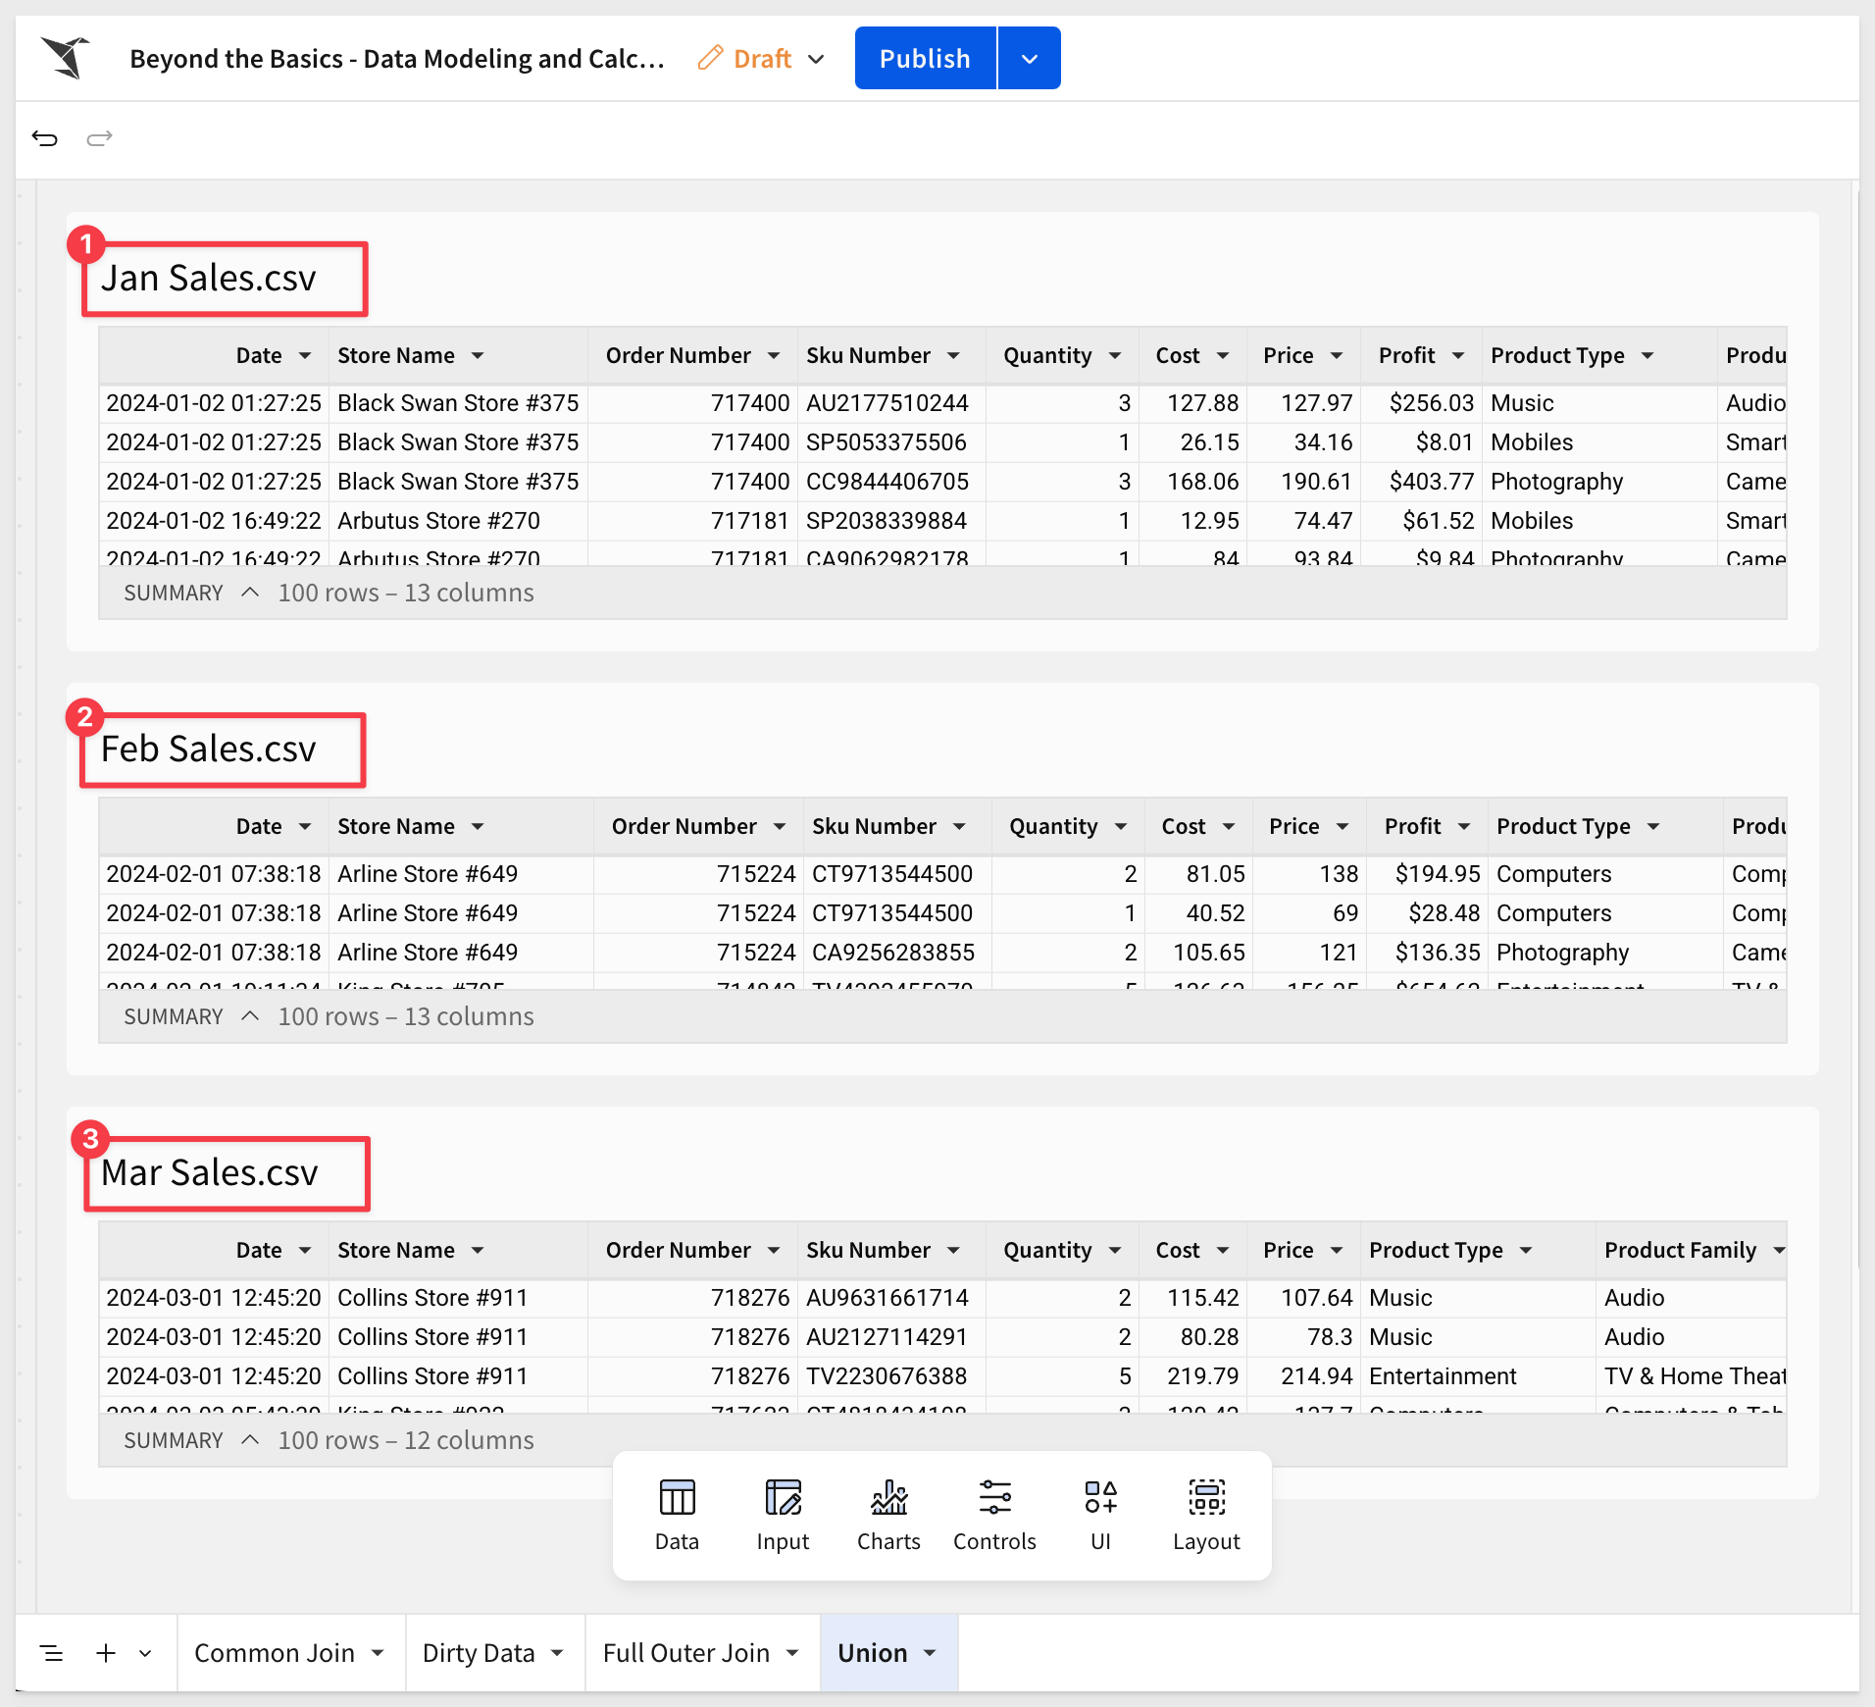The height and width of the screenshot is (1707, 1875).
Task: Open the page list hamburger icon
Action: (x=51, y=1653)
